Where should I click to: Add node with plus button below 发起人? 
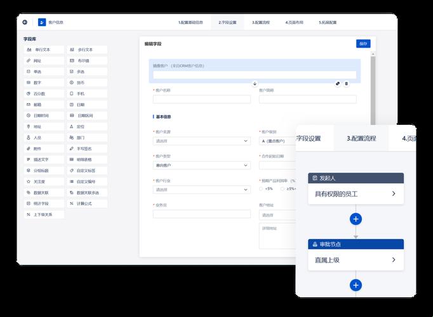point(356,219)
